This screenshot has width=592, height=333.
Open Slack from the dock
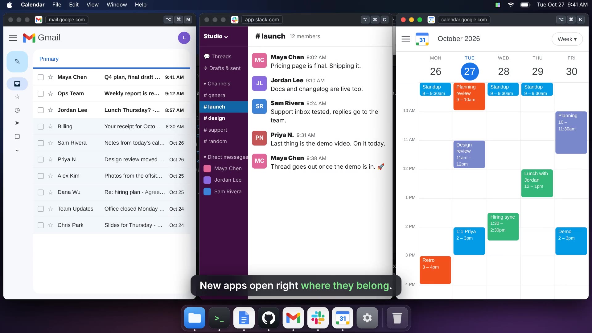pyautogui.click(x=318, y=318)
